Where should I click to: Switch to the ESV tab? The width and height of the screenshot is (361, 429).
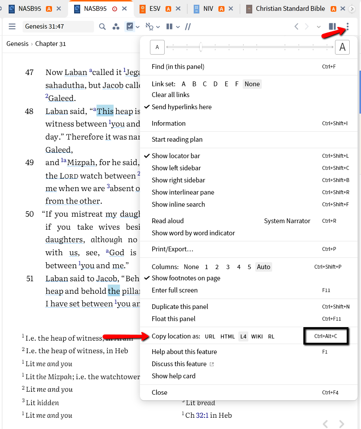tap(155, 9)
